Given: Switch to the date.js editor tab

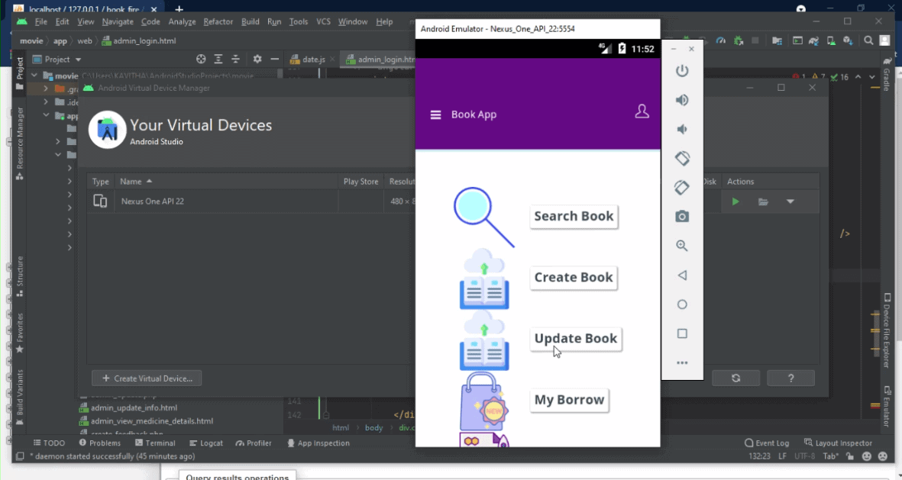Looking at the screenshot, I should (x=313, y=60).
